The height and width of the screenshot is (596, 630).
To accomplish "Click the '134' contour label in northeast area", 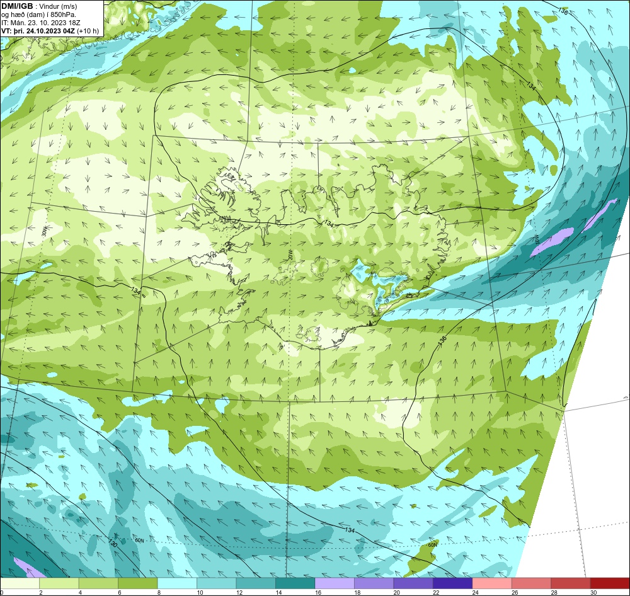I will pos(531,85).
